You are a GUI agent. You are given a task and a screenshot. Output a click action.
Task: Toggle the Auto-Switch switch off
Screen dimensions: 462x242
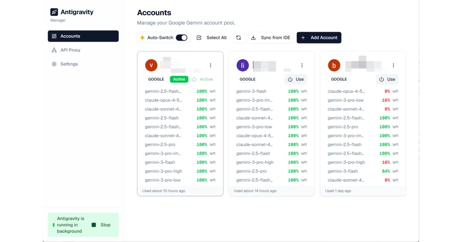click(x=181, y=38)
